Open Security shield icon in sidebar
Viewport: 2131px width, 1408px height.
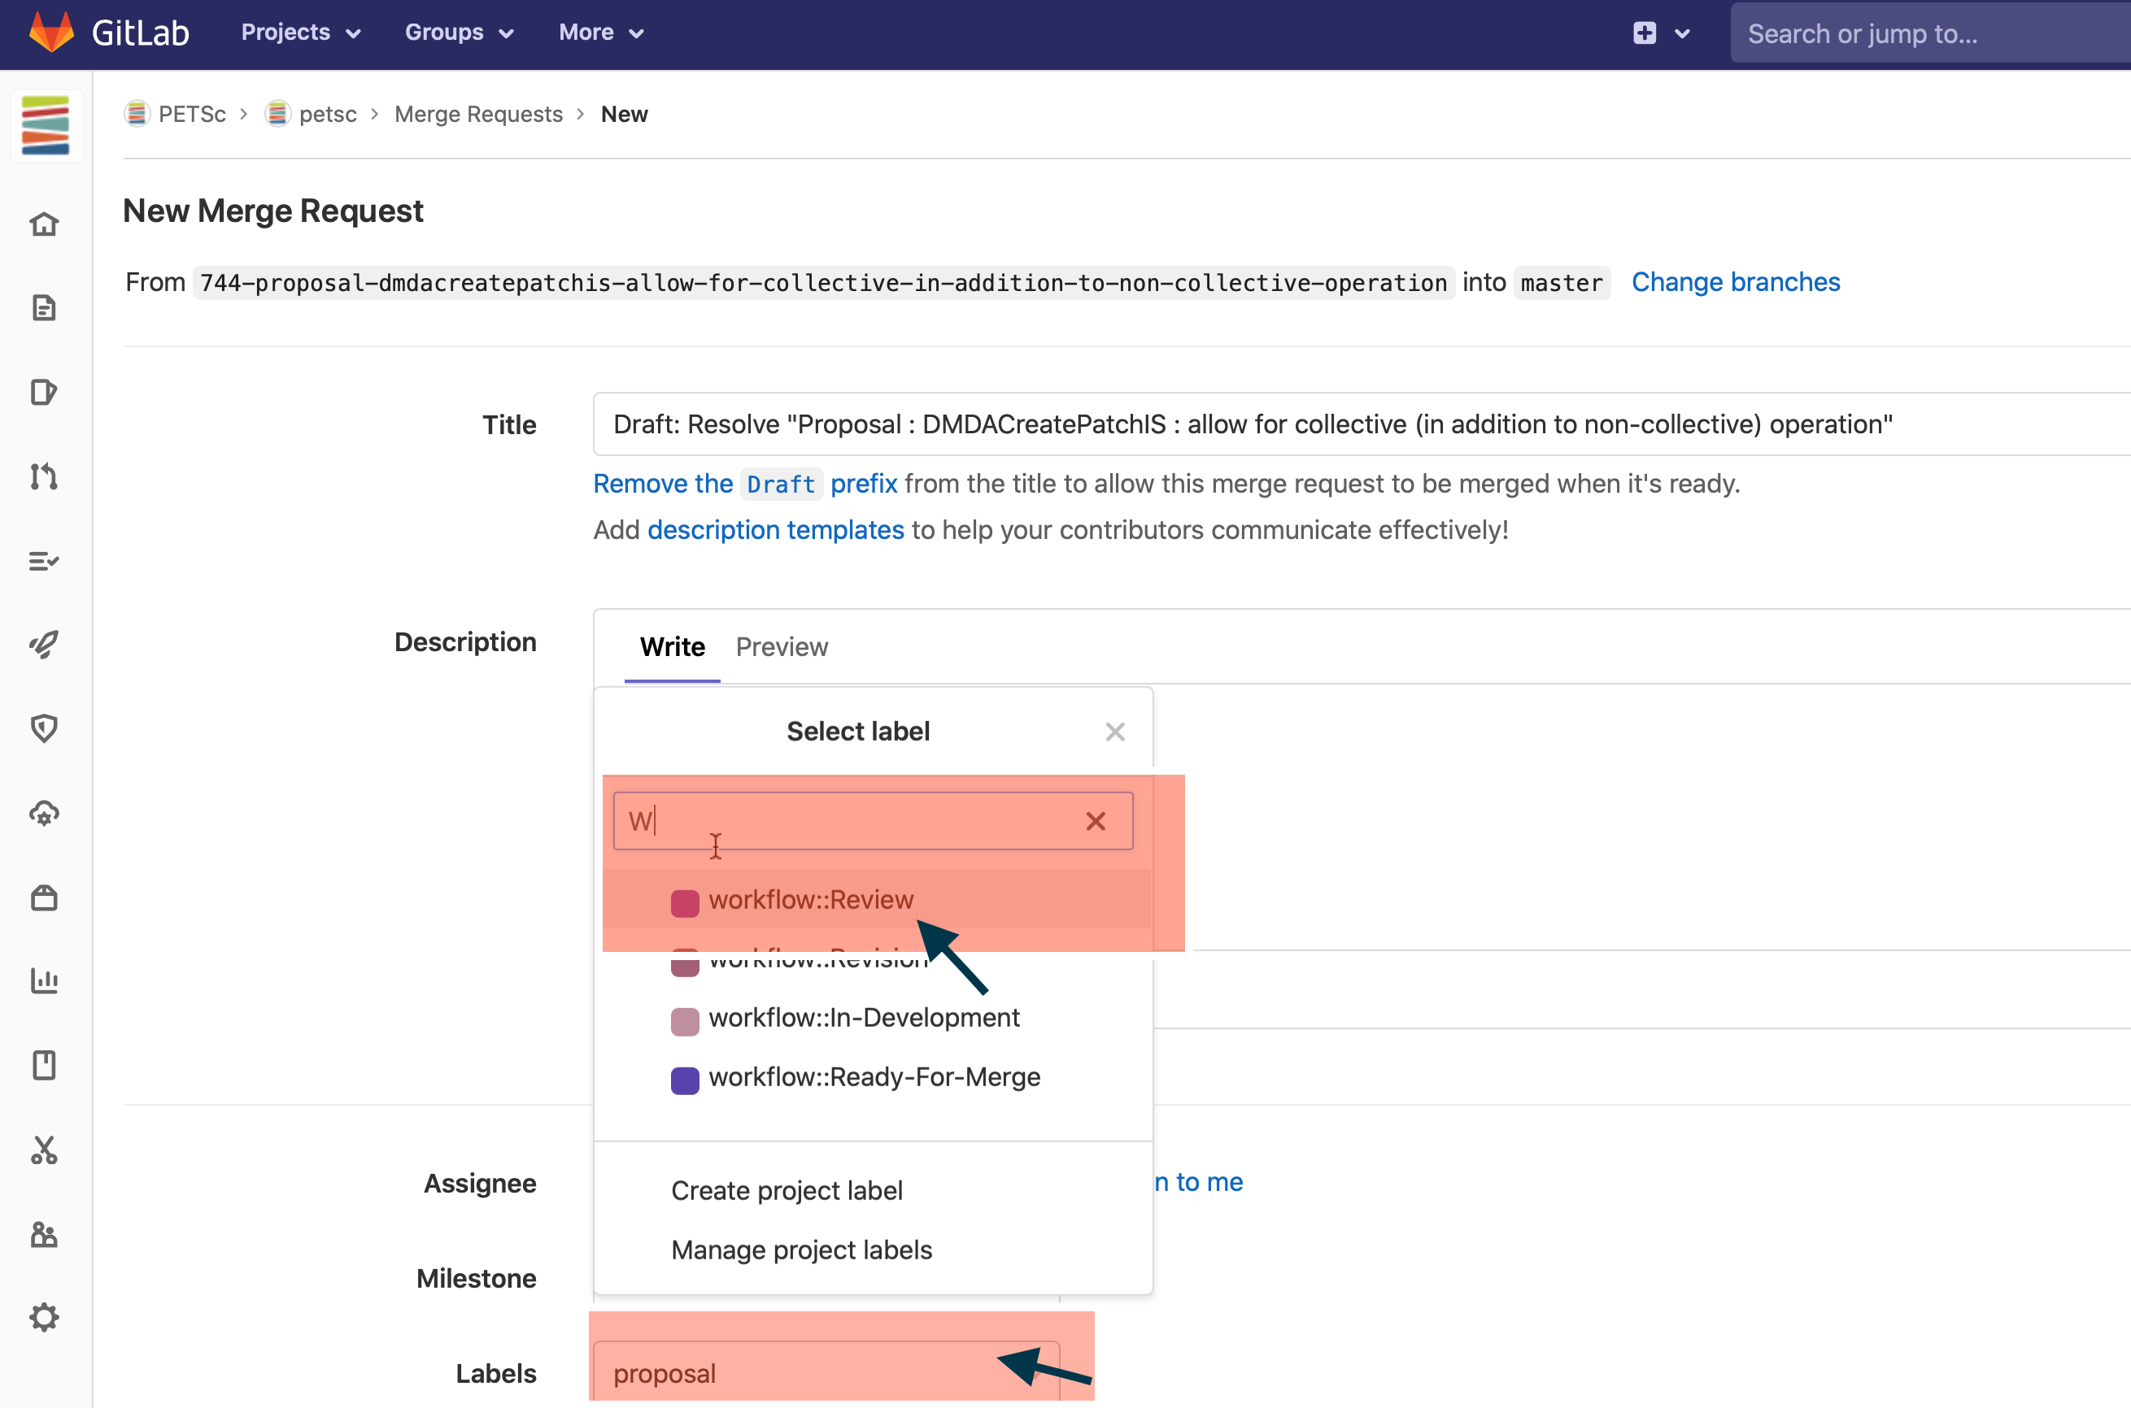click(44, 728)
